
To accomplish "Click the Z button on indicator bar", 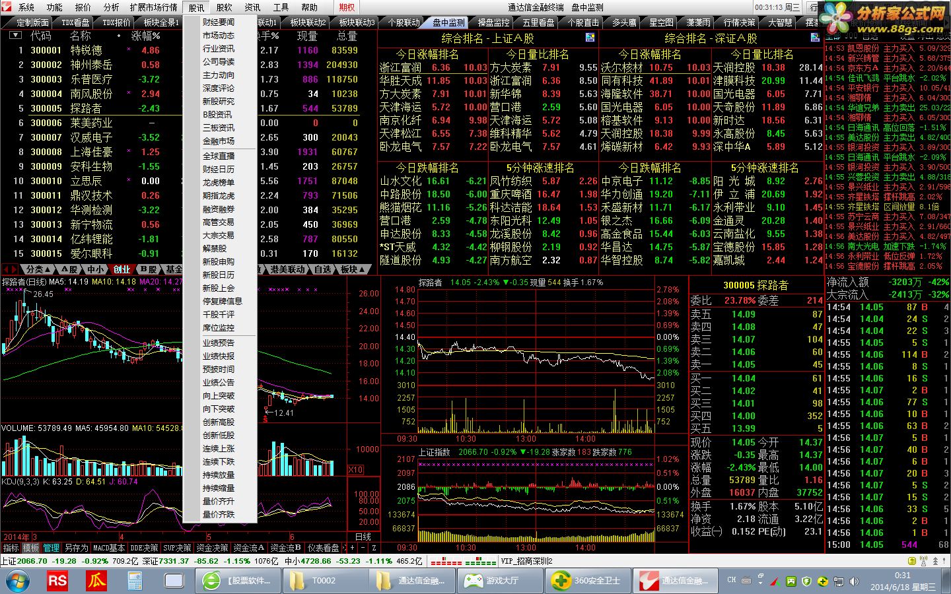I will click(374, 548).
